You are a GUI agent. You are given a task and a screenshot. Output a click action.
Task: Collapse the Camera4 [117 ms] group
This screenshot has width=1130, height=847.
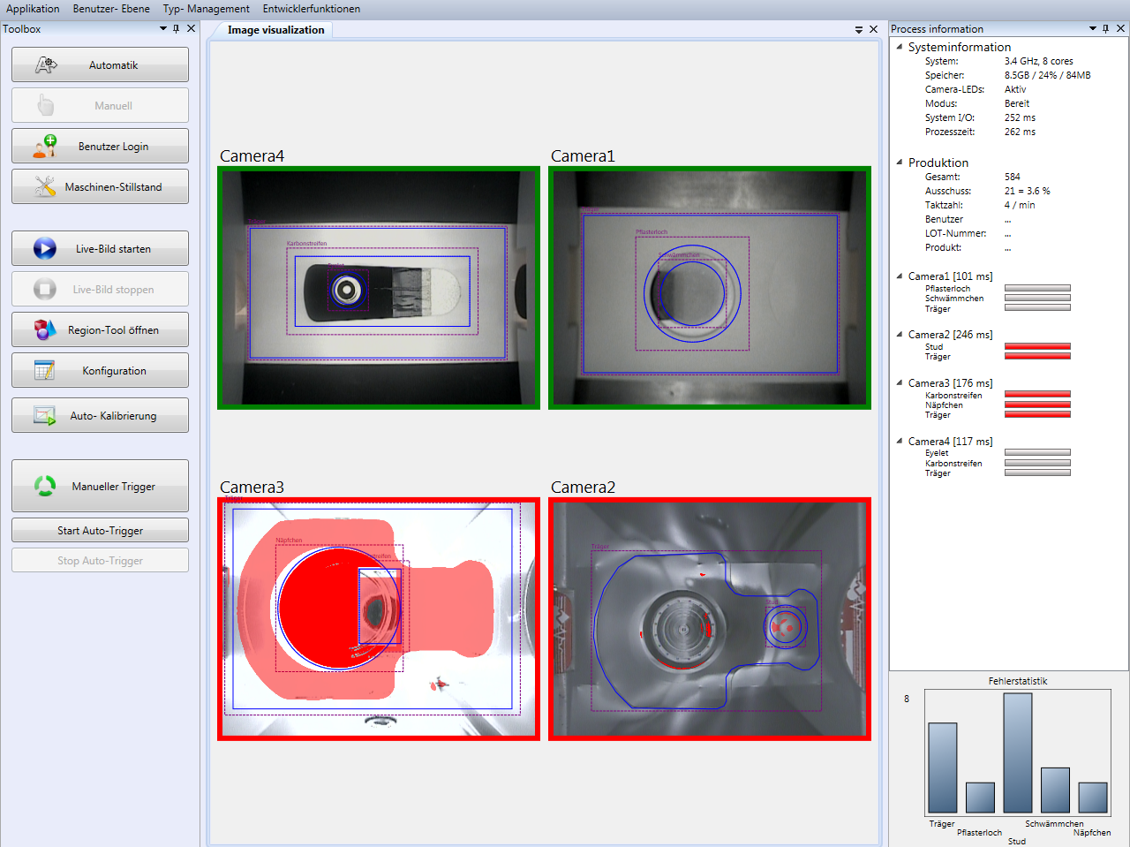[x=900, y=442]
